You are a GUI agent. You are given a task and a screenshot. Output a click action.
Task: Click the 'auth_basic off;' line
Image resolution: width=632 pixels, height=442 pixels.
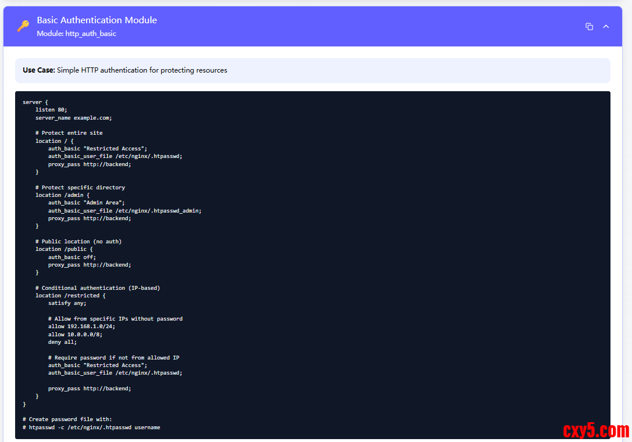pyautogui.click(x=72, y=257)
